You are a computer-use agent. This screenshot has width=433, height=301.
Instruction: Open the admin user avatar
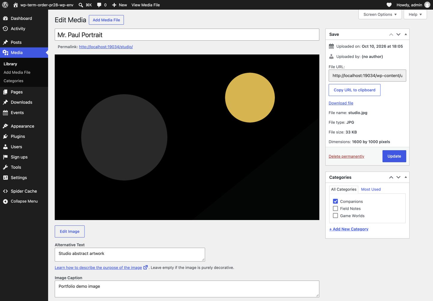click(x=427, y=5)
